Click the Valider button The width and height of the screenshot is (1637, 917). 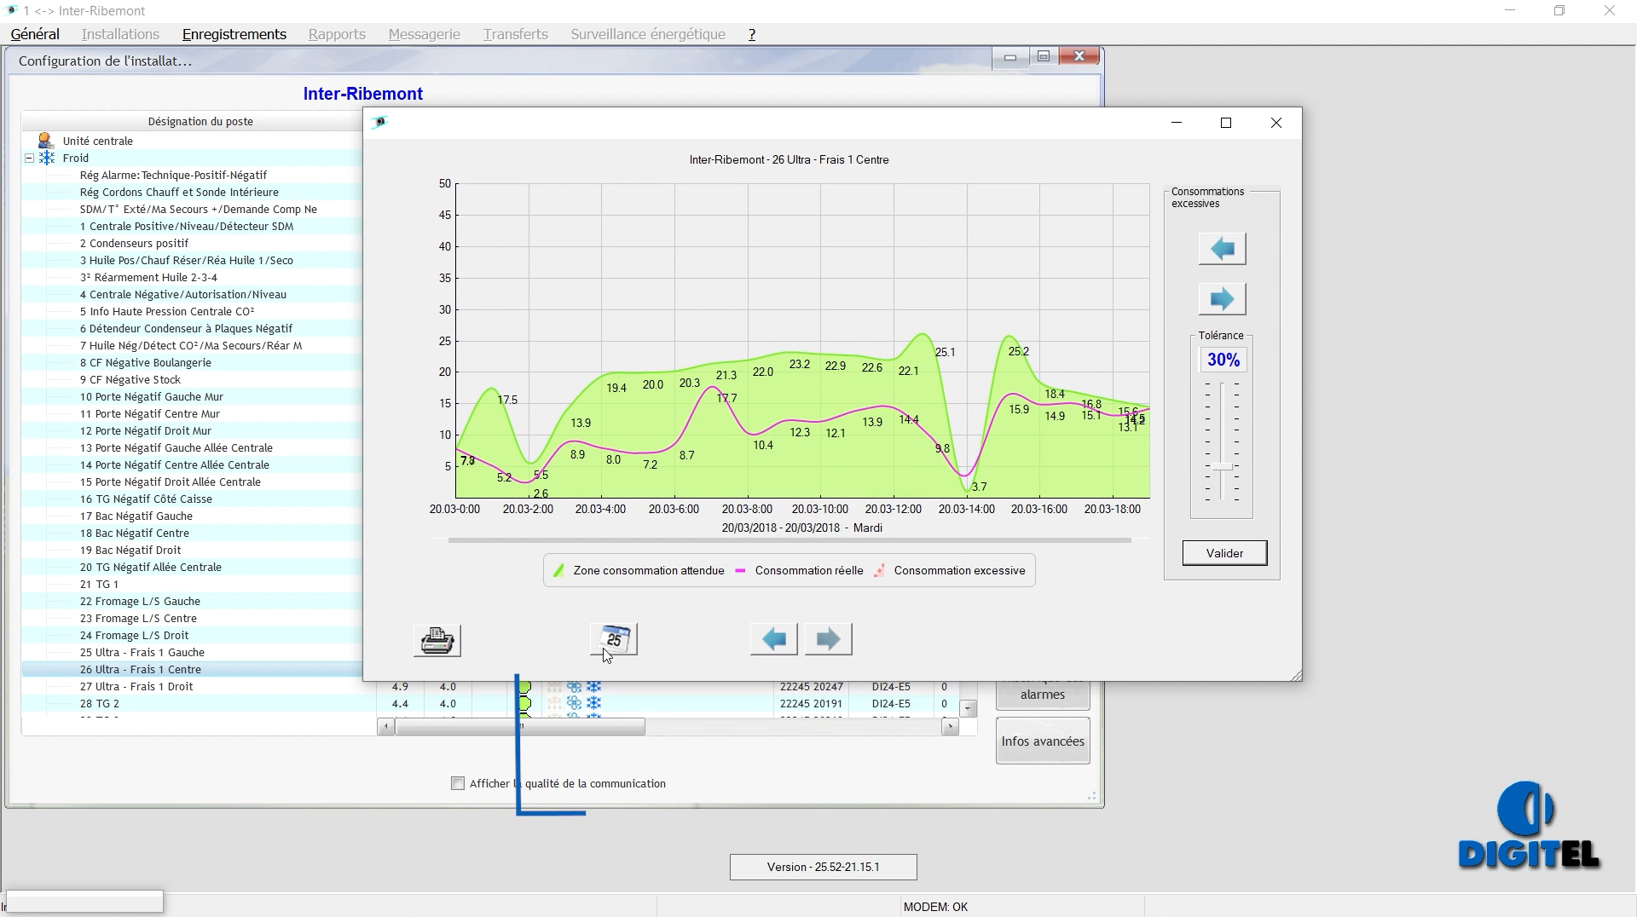click(x=1224, y=553)
